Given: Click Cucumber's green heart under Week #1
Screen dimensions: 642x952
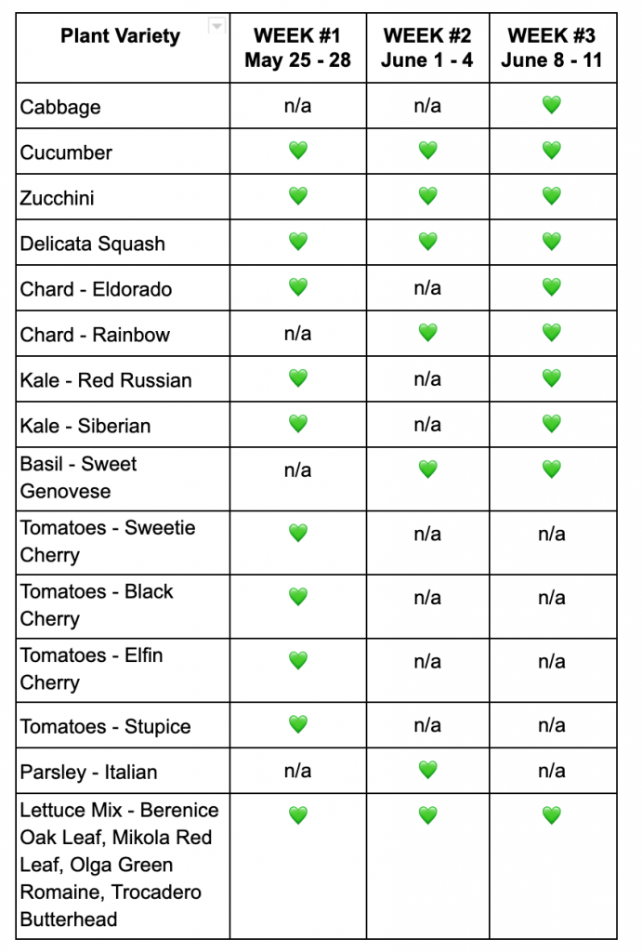Looking at the screenshot, I should click(298, 151).
